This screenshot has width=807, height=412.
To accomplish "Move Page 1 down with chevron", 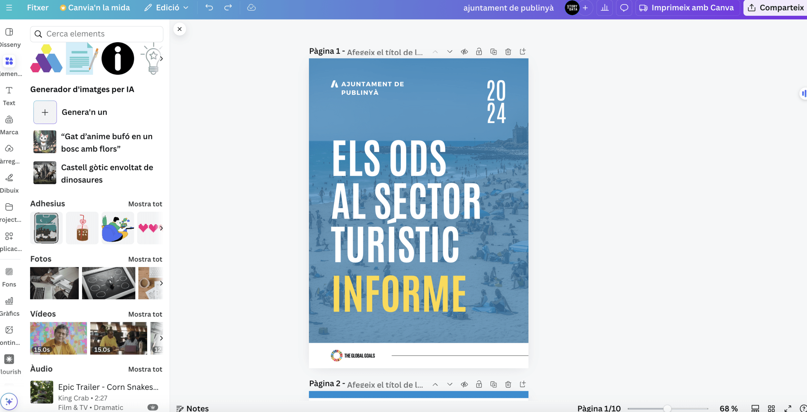I will (x=450, y=52).
